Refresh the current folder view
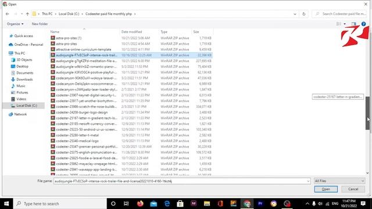372x209 pixels. click(x=303, y=14)
